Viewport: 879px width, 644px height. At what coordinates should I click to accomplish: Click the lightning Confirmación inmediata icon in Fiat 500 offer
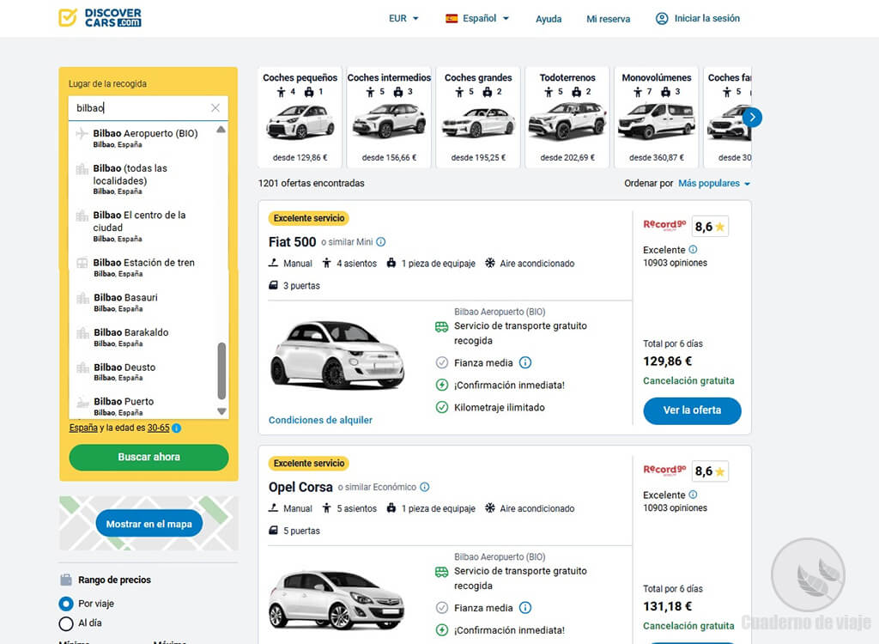pos(442,386)
